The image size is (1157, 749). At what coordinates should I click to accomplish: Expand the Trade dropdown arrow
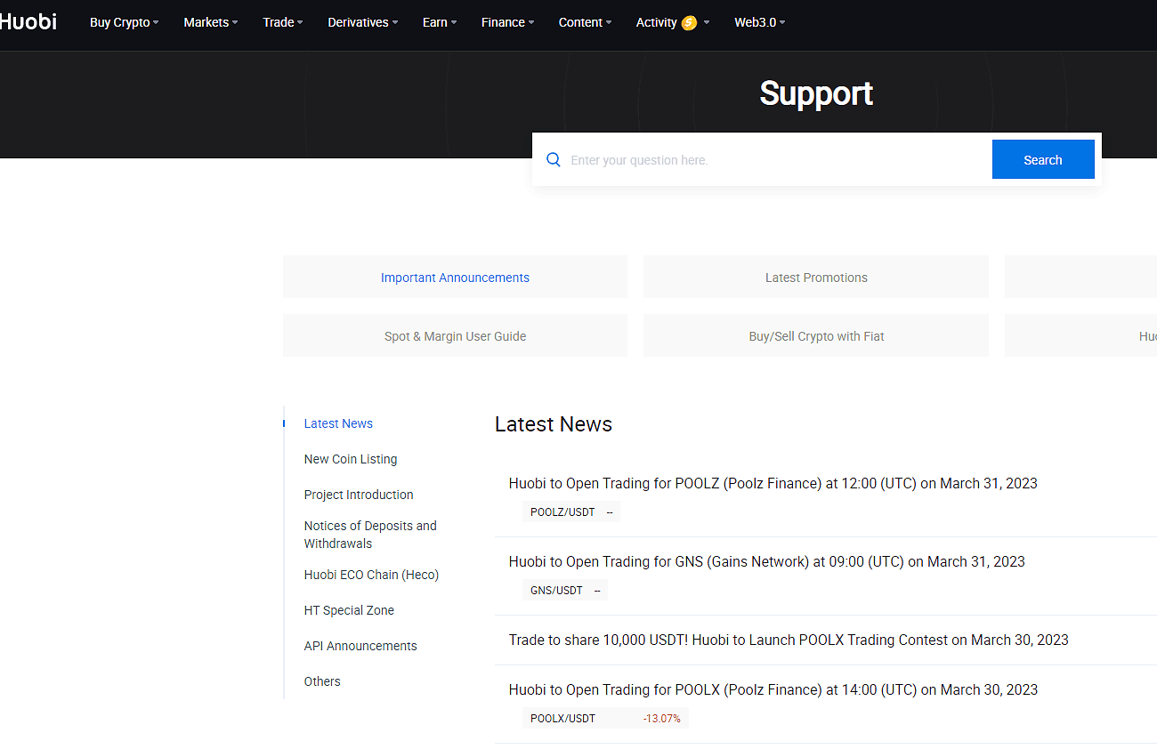(x=300, y=23)
